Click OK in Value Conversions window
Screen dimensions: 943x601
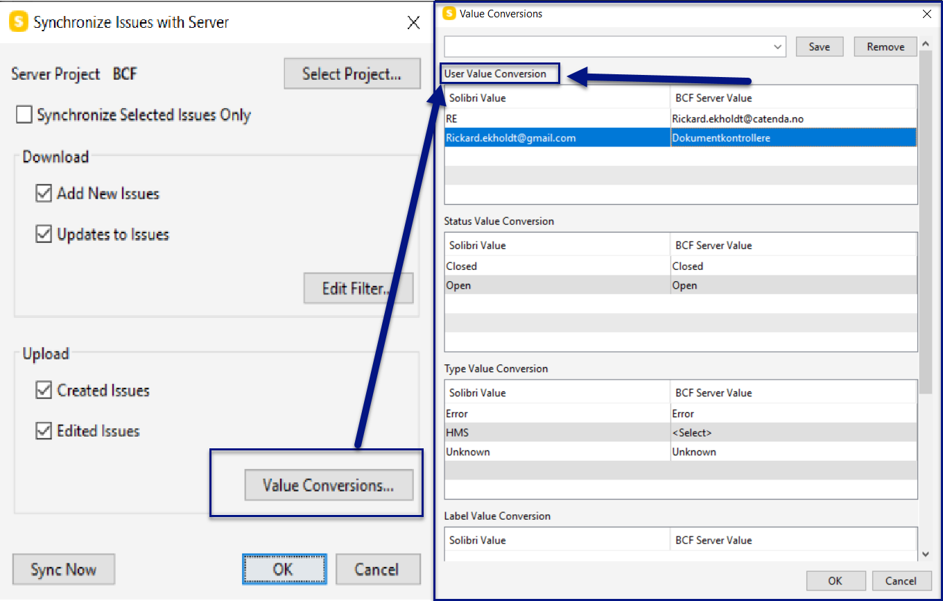836,581
